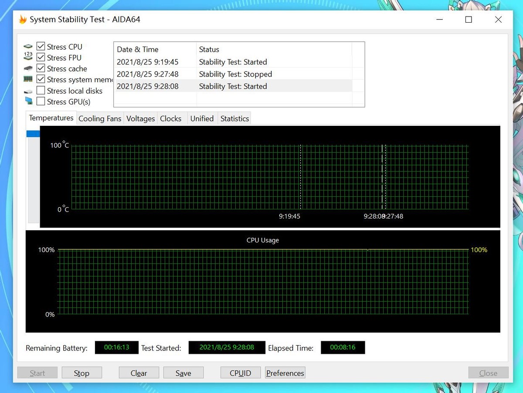Uncheck the Stress cache checkbox
Viewport: 523px width, 393px height.
click(41, 68)
